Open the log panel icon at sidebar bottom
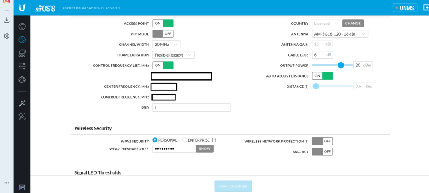The height and width of the screenshot is (193, 429). 22,187
